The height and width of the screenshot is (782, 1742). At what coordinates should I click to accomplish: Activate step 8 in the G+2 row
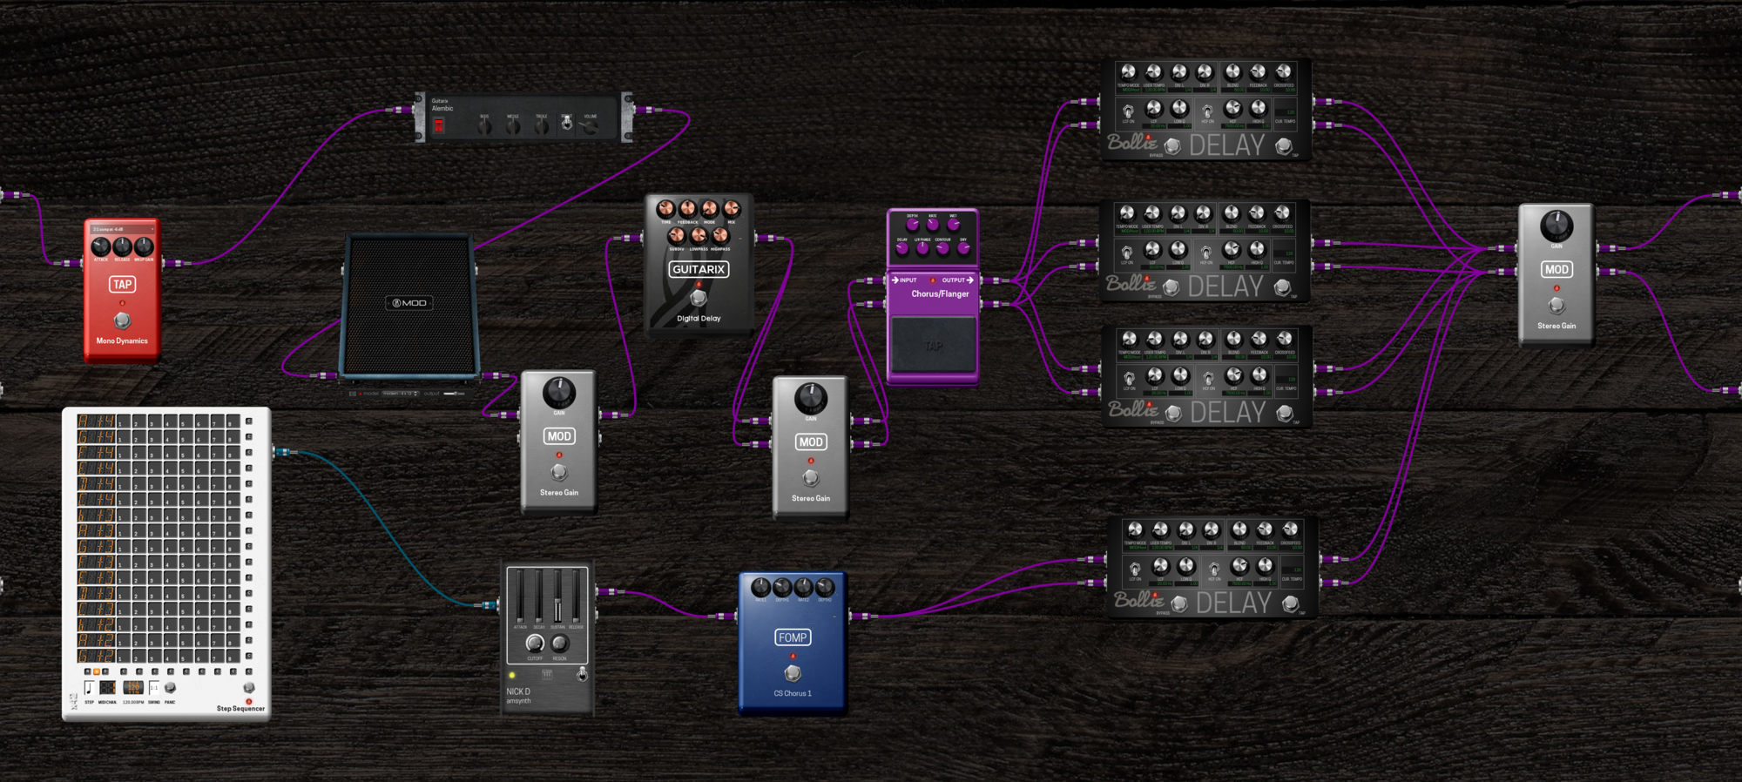(x=234, y=656)
